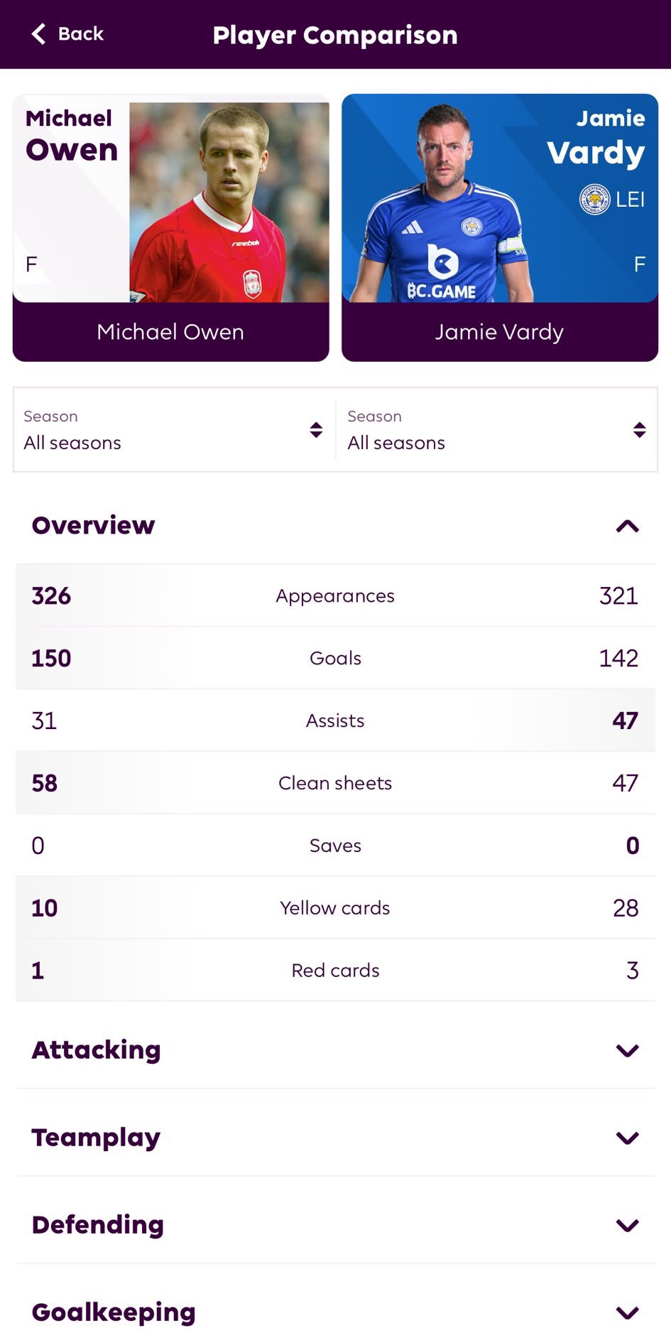Tap the back arrow icon
671x1338 pixels.
[x=39, y=33]
